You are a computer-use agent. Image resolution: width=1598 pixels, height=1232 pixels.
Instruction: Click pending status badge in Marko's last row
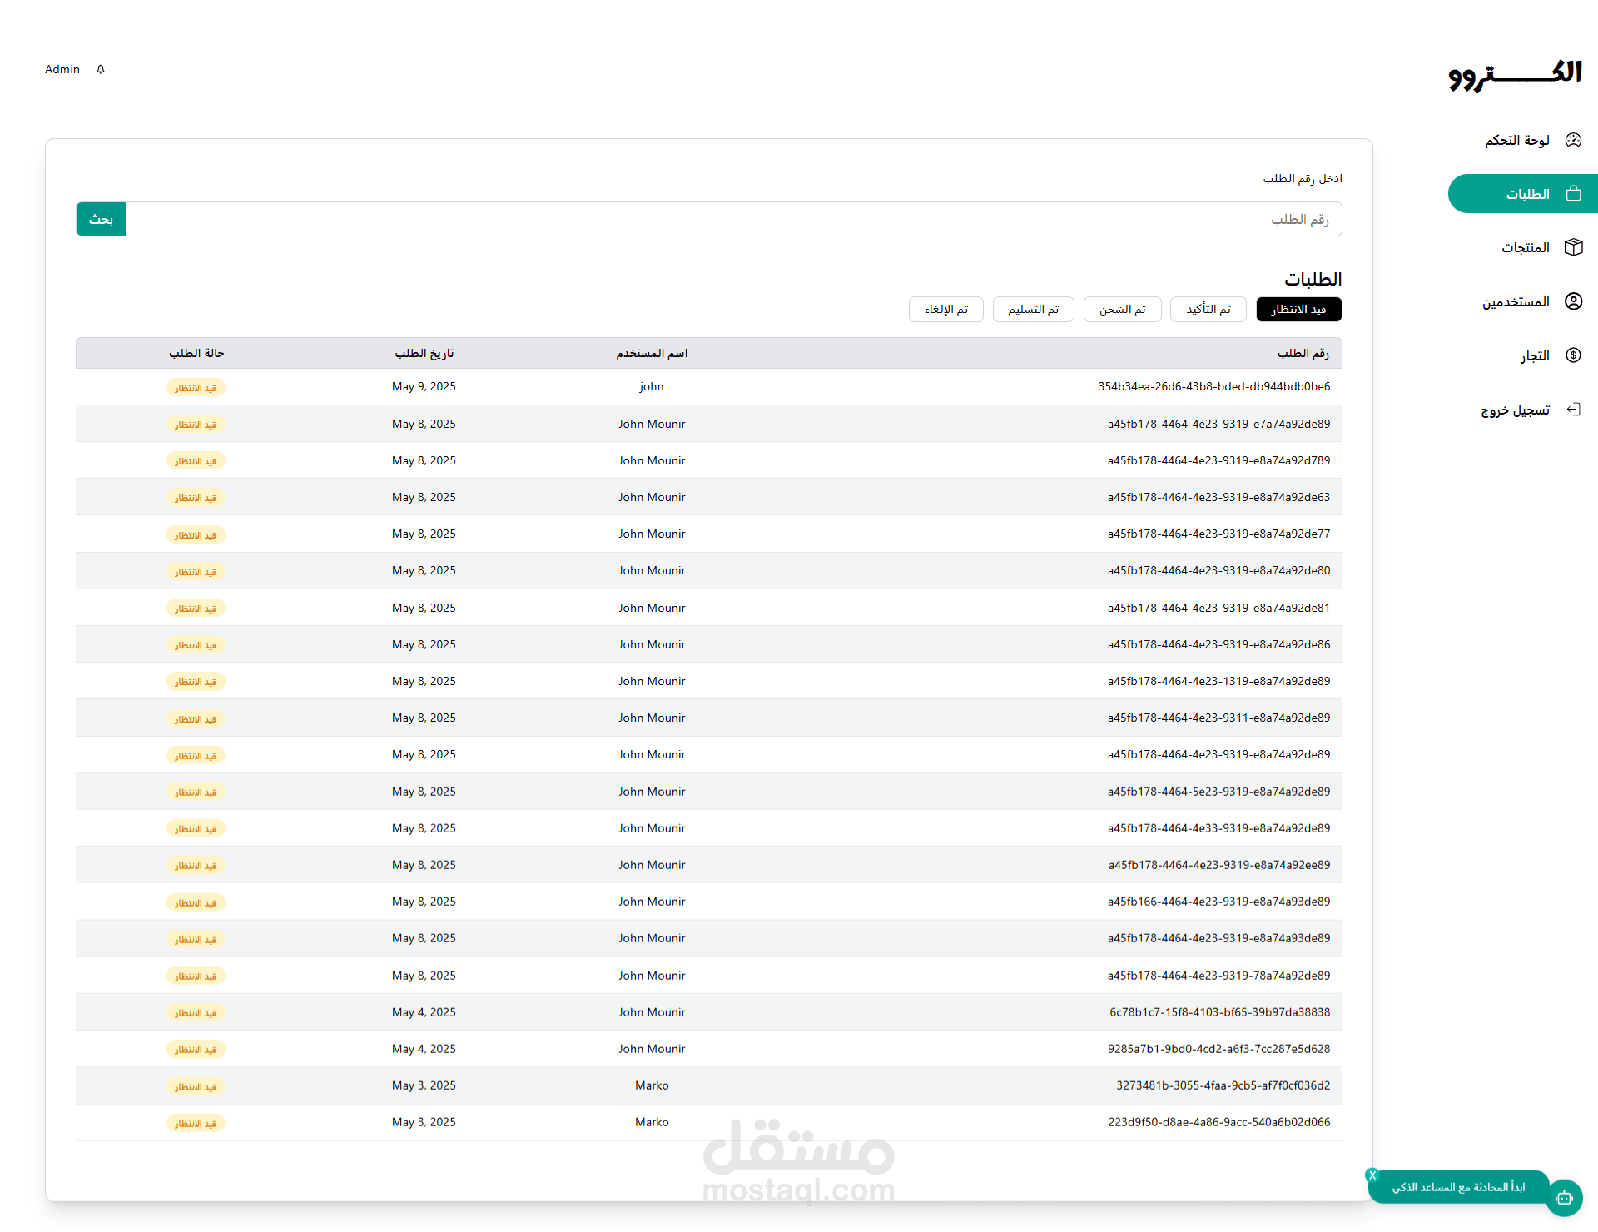(196, 1123)
